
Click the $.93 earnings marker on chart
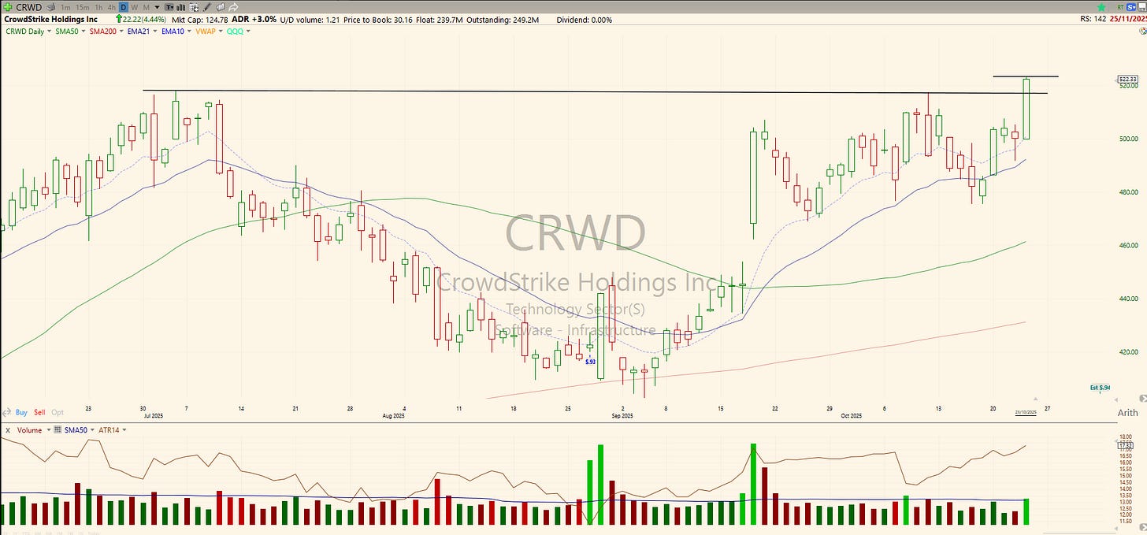click(590, 361)
